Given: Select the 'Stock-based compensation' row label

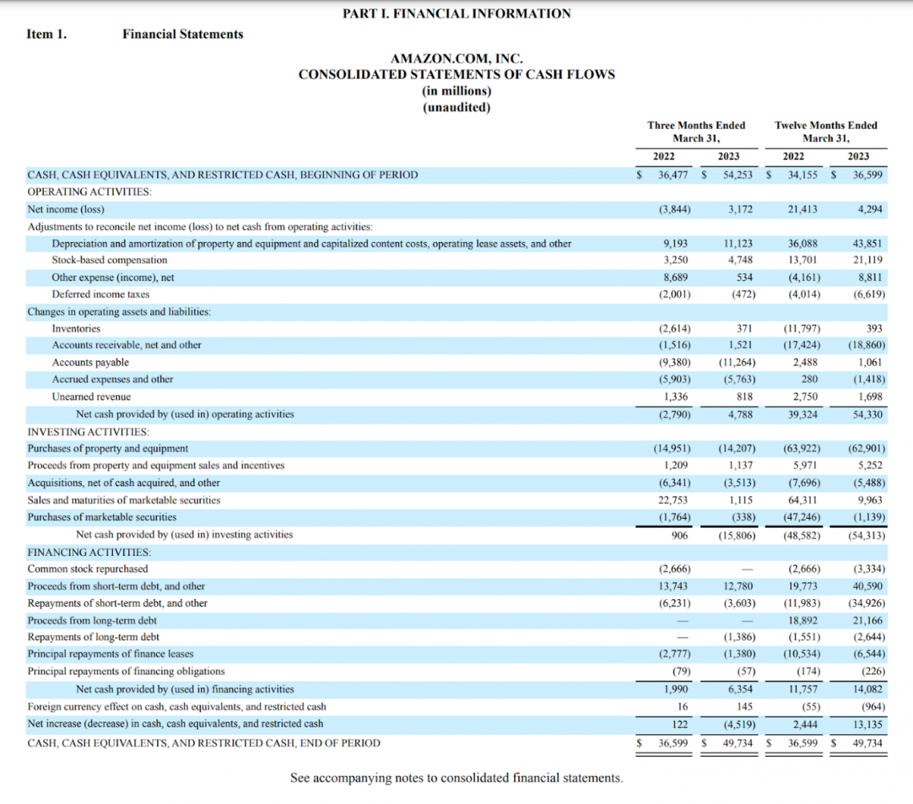Looking at the screenshot, I should (110, 260).
